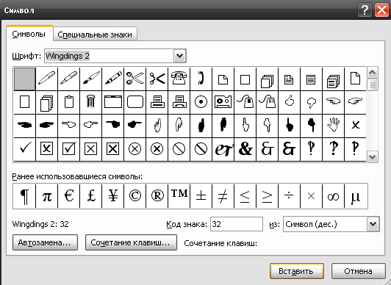Click the Вставить button
The image size is (391, 285).
click(296, 271)
